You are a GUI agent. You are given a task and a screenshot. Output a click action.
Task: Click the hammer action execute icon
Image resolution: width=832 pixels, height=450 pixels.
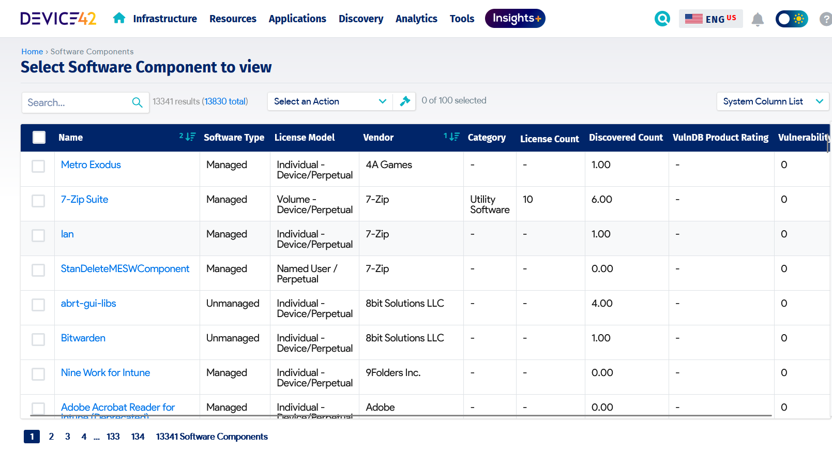tap(405, 101)
